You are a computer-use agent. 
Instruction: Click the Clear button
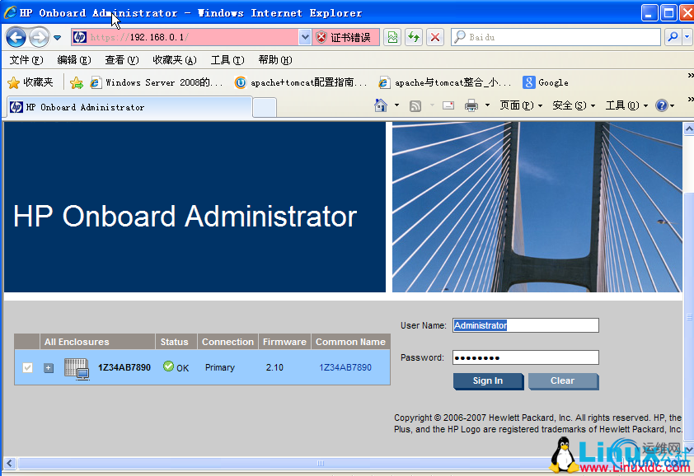tap(564, 381)
